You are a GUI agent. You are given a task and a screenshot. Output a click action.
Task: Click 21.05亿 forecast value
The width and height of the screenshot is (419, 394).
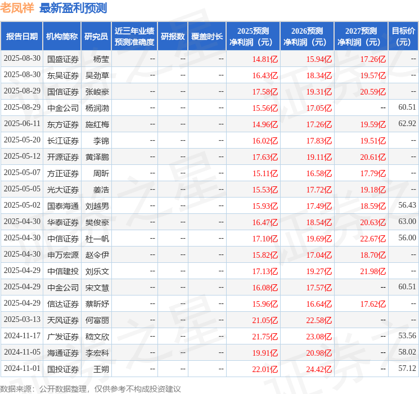tap(265, 320)
